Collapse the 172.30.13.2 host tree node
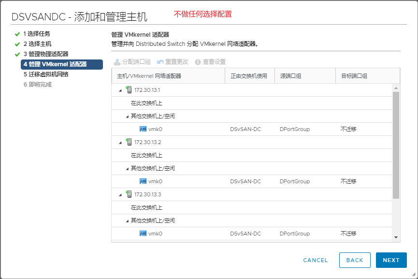The width and height of the screenshot is (418, 279). (120, 143)
